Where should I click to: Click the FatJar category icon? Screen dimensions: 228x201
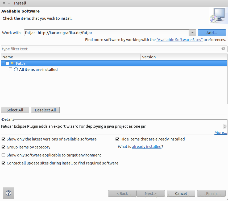click(x=13, y=63)
